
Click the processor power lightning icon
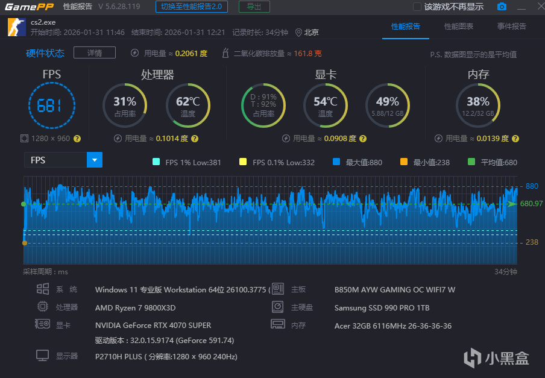pos(118,139)
